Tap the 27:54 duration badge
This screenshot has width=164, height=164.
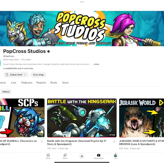click(x=112, y=135)
